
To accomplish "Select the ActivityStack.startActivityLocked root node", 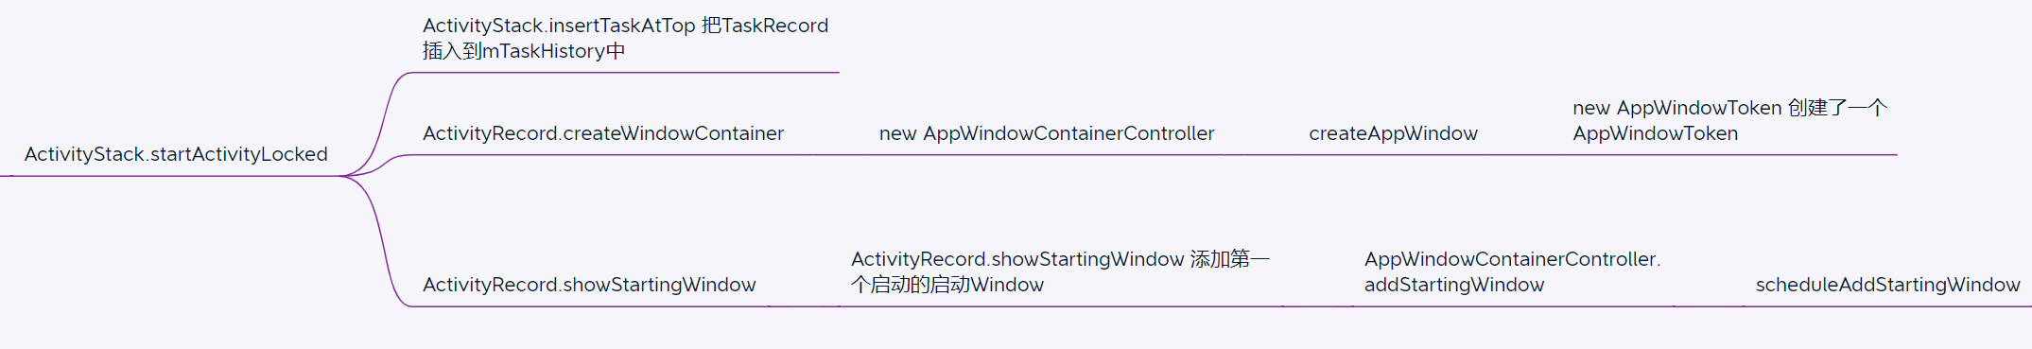I will click(176, 154).
